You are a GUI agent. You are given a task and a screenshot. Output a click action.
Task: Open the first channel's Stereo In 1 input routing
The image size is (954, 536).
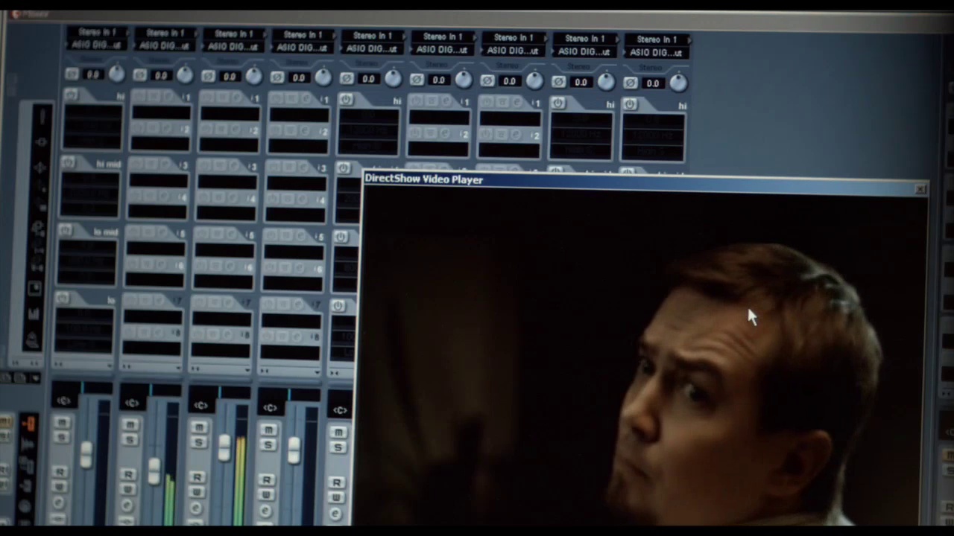pyautogui.click(x=97, y=32)
